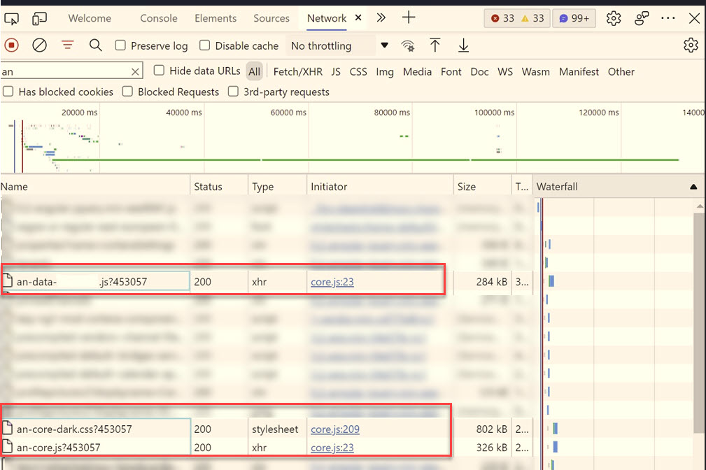Open Network panel settings gear
This screenshot has height=470, width=706.
(691, 45)
